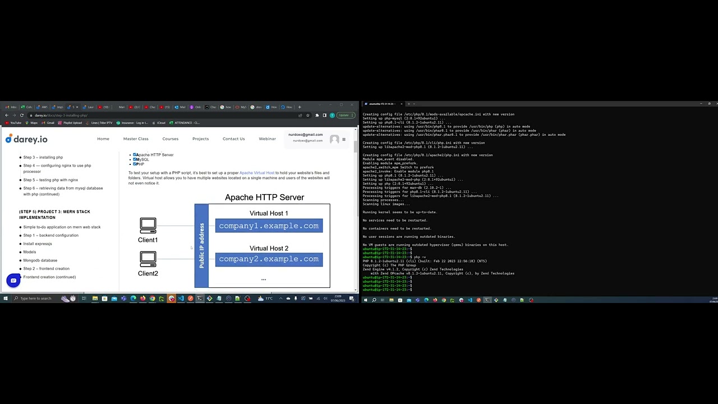Open terminal new-tab dropdown arrow

click(415, 104)
